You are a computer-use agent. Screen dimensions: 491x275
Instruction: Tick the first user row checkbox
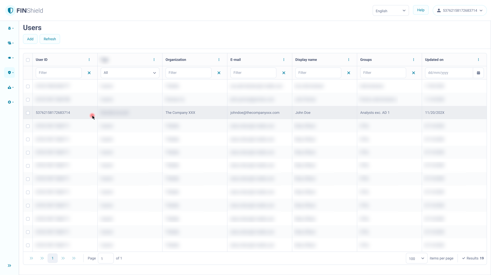[x=28, y=86]
